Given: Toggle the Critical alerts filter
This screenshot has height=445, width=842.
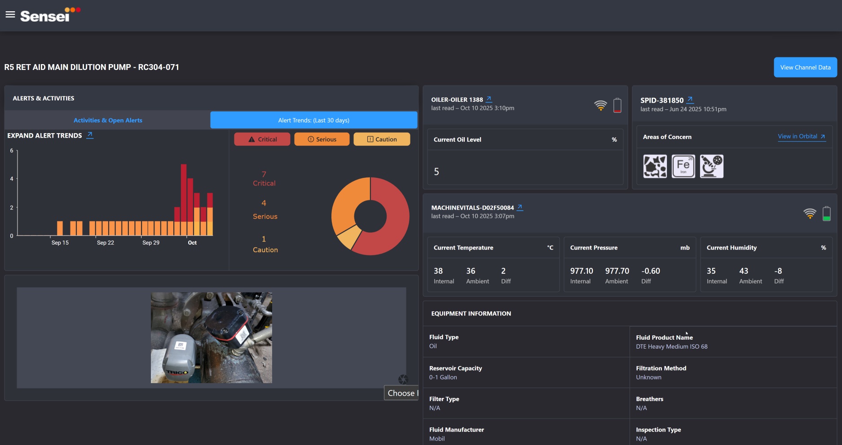Looking at the screenshot, I should [x=262, y=139].
